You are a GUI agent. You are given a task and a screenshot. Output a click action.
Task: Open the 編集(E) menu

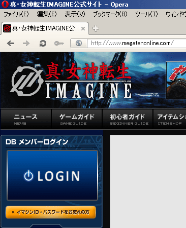[47, 14]
